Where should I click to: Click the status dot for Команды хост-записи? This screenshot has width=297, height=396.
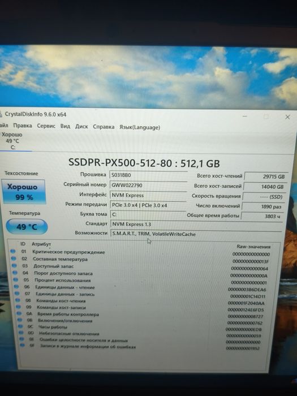[x=19, y=307]
